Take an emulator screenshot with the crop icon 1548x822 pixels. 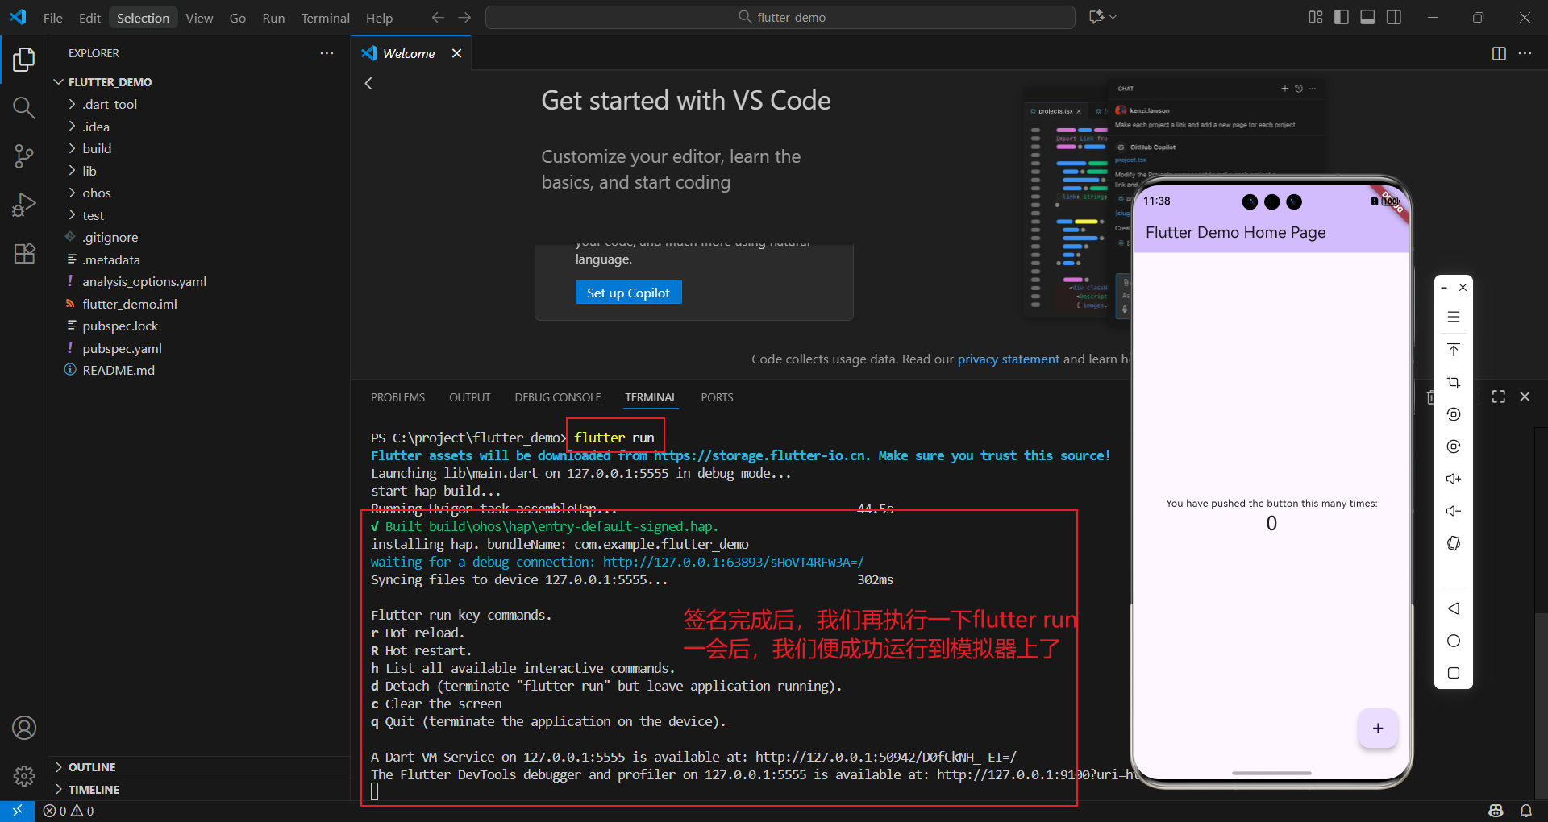[1454, 381]
